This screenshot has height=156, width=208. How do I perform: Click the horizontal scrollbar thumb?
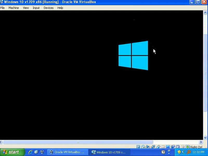(78, 142)
